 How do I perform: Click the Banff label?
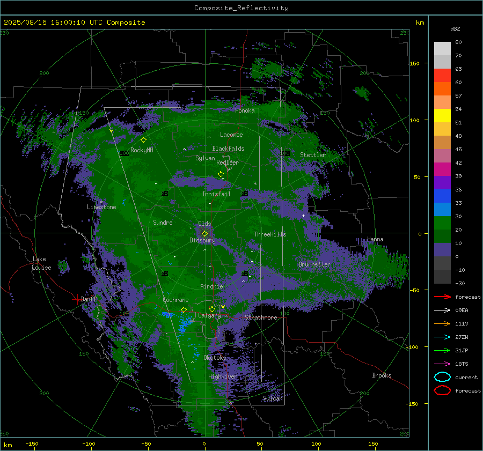tap(89, 299)
